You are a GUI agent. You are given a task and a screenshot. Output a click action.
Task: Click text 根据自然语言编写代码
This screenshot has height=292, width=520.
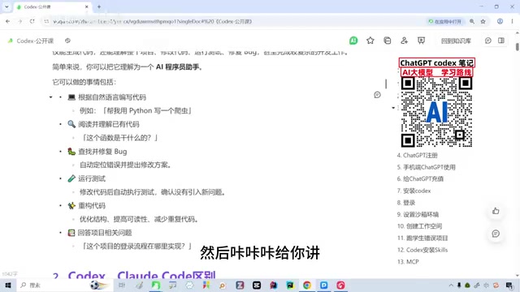point(112,97)
